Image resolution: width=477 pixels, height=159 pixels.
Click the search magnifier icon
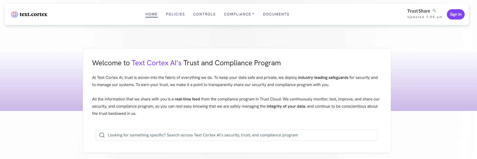click(102, 135)
